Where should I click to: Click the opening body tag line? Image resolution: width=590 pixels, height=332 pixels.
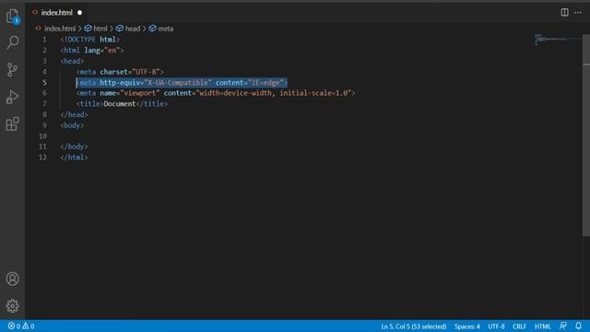72,125
